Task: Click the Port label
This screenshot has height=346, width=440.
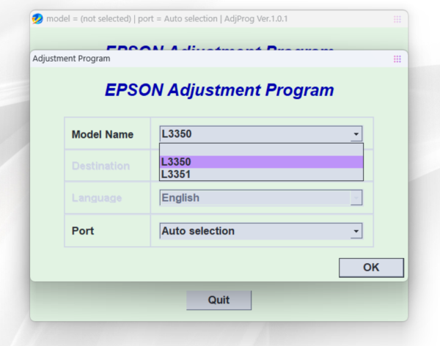Action: [x=83, y=231]
